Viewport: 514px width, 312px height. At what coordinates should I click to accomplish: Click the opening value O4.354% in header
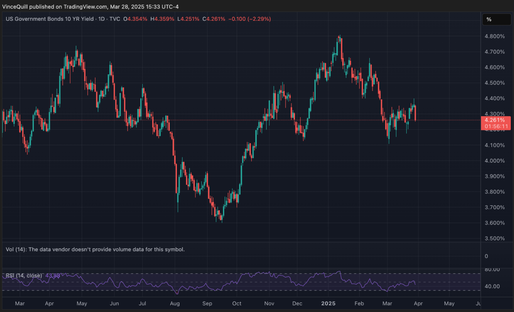coord(135,19)
